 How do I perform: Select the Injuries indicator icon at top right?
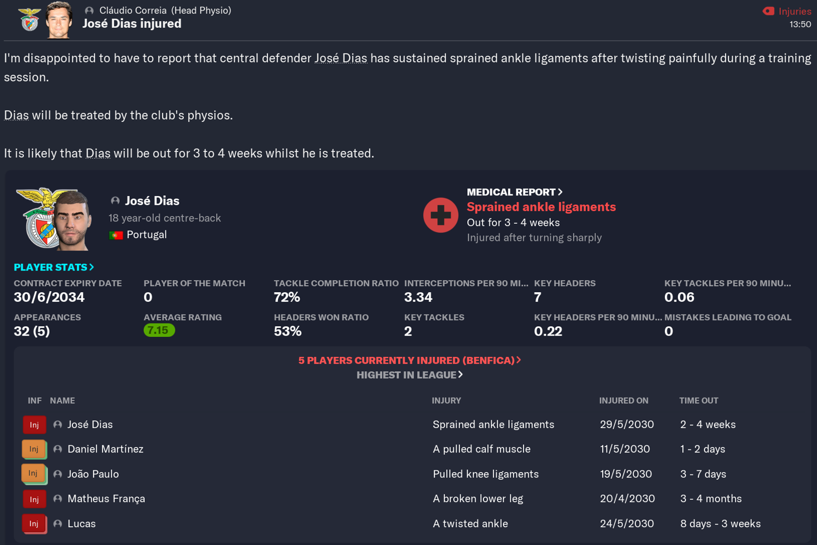(x=770, y=11)
